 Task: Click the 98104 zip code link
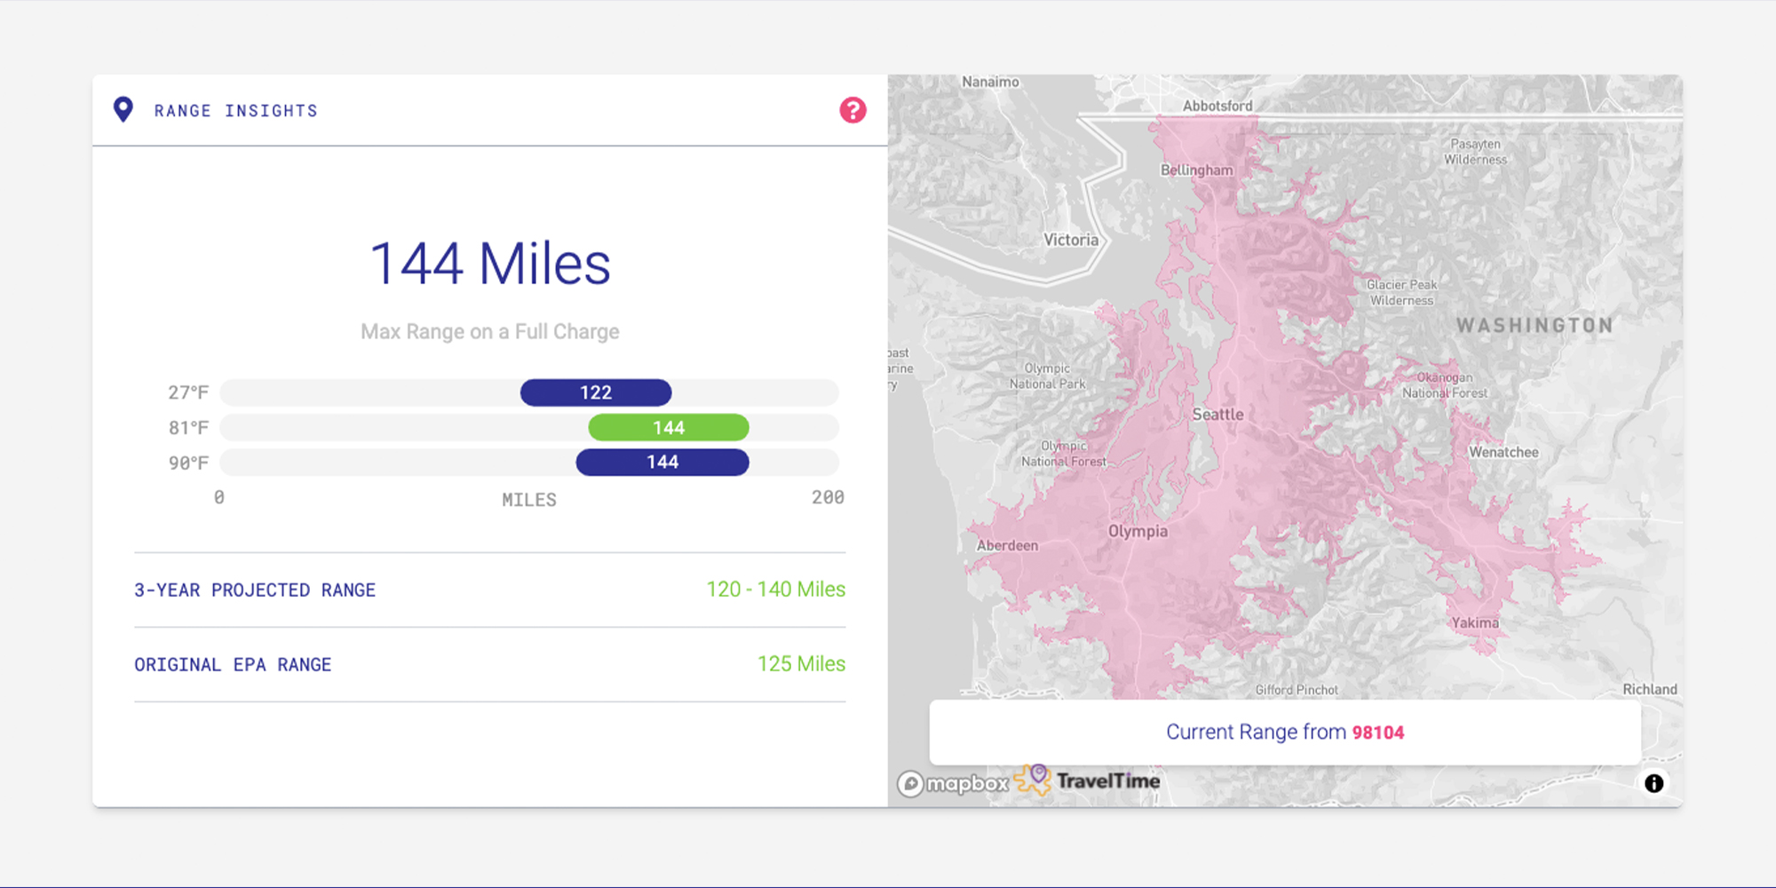(x=1378, y=733)
